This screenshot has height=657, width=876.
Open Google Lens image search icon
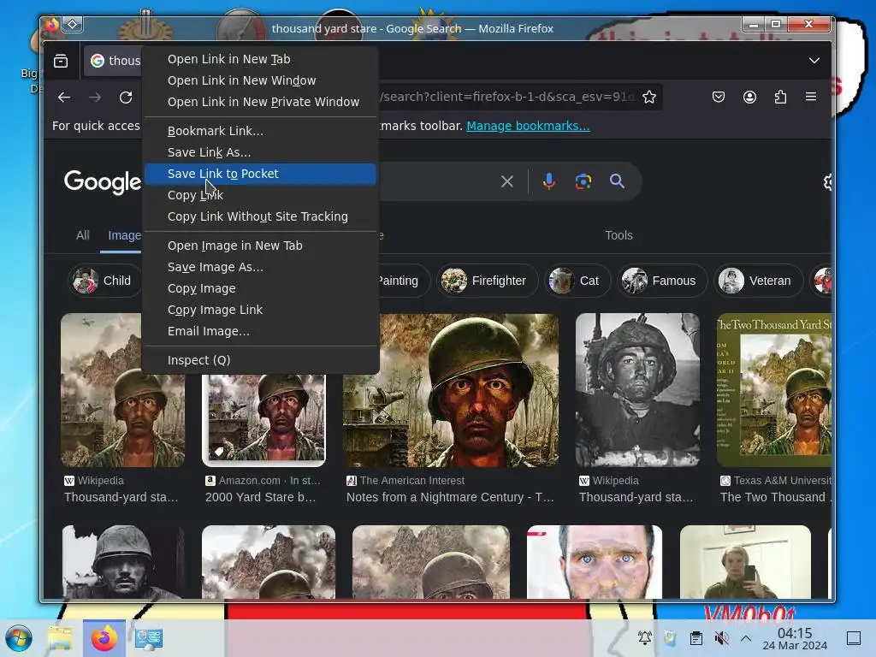click(583, 181)
